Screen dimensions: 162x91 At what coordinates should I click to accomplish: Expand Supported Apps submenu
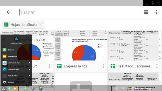(29, 69)
